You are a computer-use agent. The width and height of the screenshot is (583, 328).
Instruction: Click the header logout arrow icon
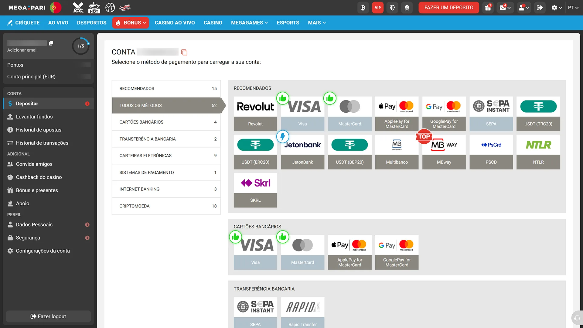coord(540,8)
